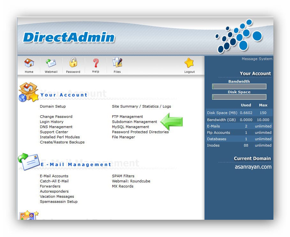This screenshot has width=290, height=237.
Task: Click the DirectAdmin logo
Action: [69, 37]
